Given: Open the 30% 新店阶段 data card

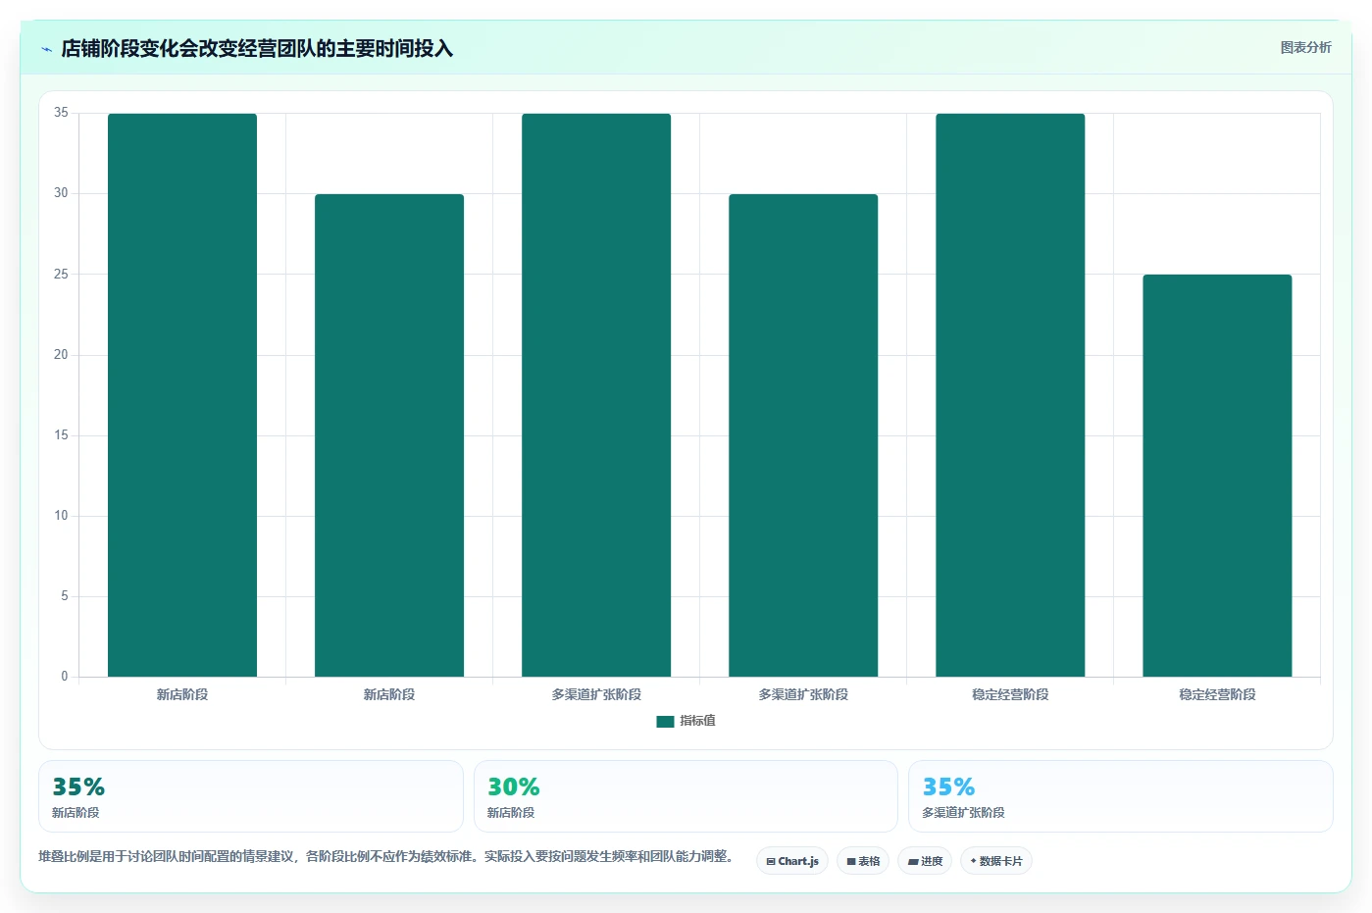Looking at the screenshot, I should (x=686, y=796).
